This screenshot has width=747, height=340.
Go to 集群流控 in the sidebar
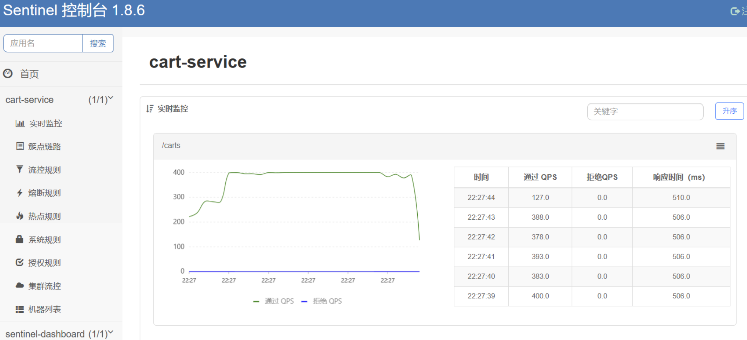[x=44, y=286]
